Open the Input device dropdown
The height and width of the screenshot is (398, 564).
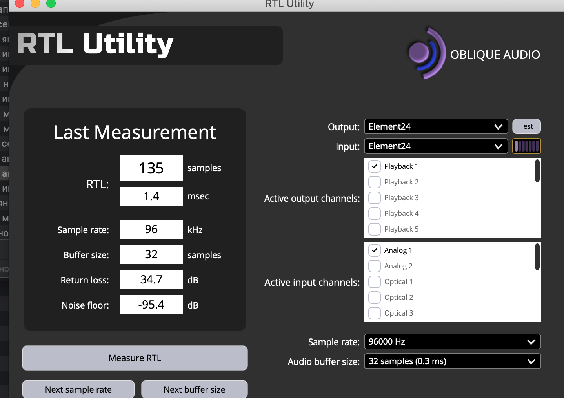coord(436,146)
